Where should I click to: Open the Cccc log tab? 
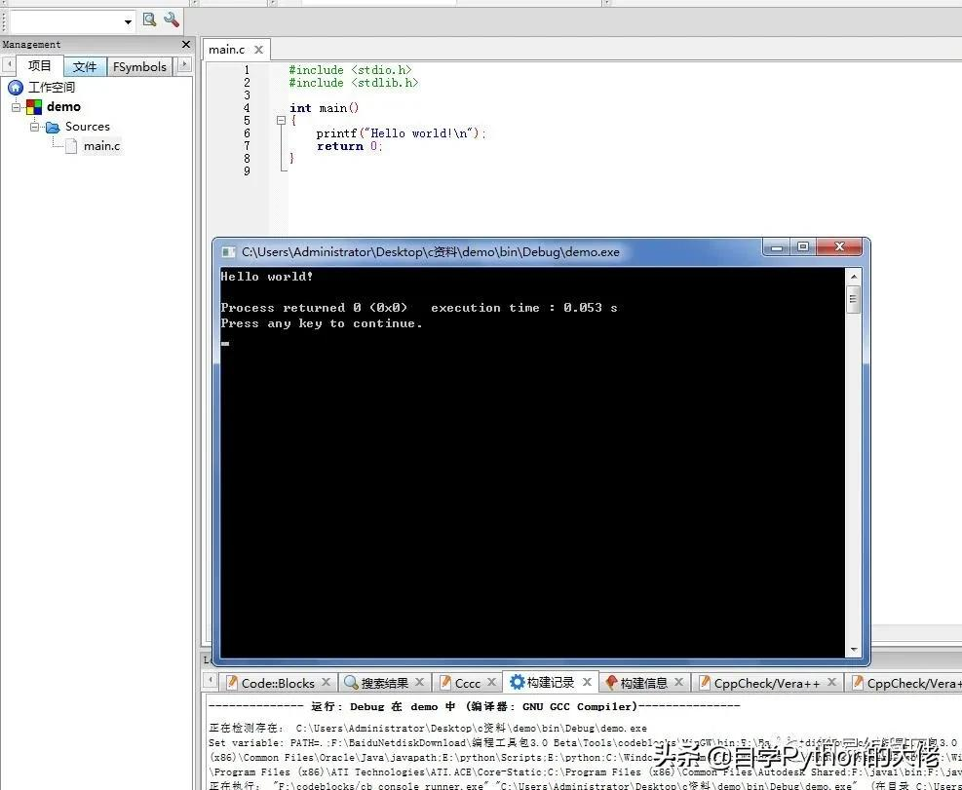[x=468, y=683]
